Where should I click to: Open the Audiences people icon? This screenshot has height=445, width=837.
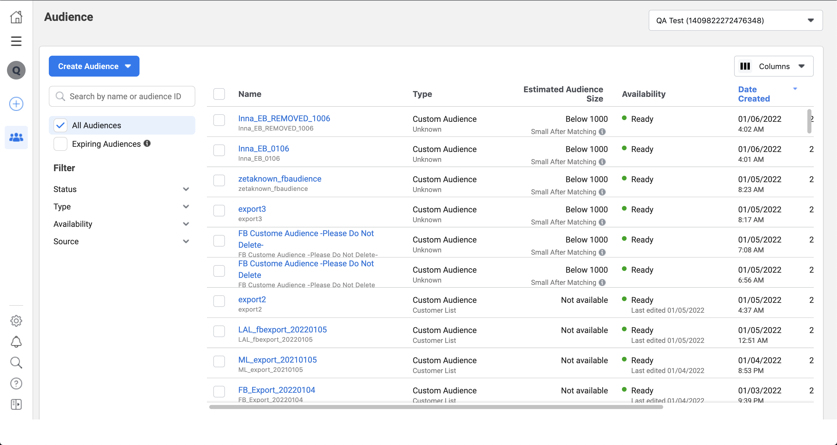point(16,138)
